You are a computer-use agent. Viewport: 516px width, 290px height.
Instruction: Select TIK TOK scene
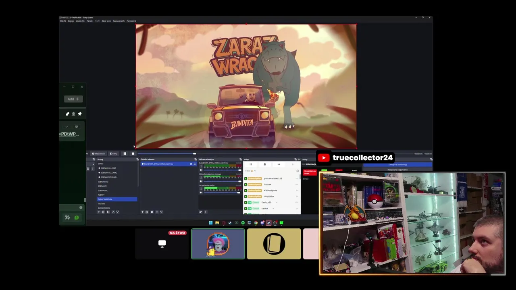(101, 204)
